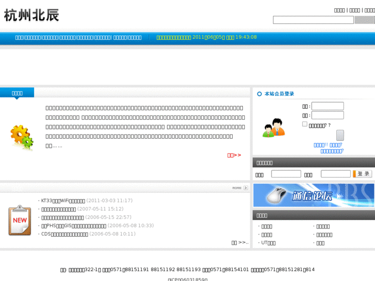Click the orange 登录 button
The image size is (375, 281).
pyautogui.click(x=363, y=174)
